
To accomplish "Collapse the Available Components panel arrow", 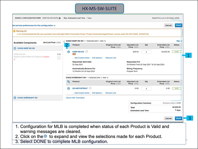I will pos(64,41).
